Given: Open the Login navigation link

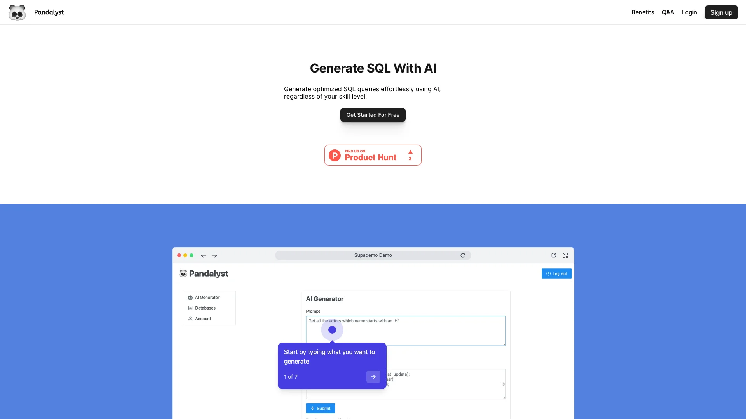Looking at the screenshot, I should point(689,12).
